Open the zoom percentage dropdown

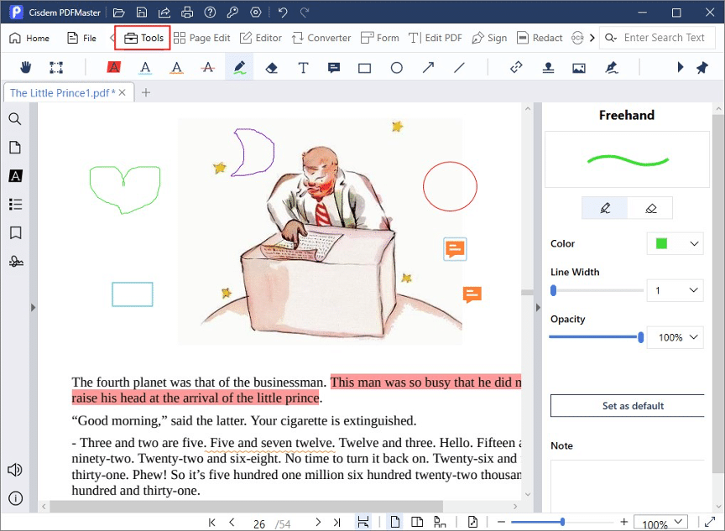point(660,522)
